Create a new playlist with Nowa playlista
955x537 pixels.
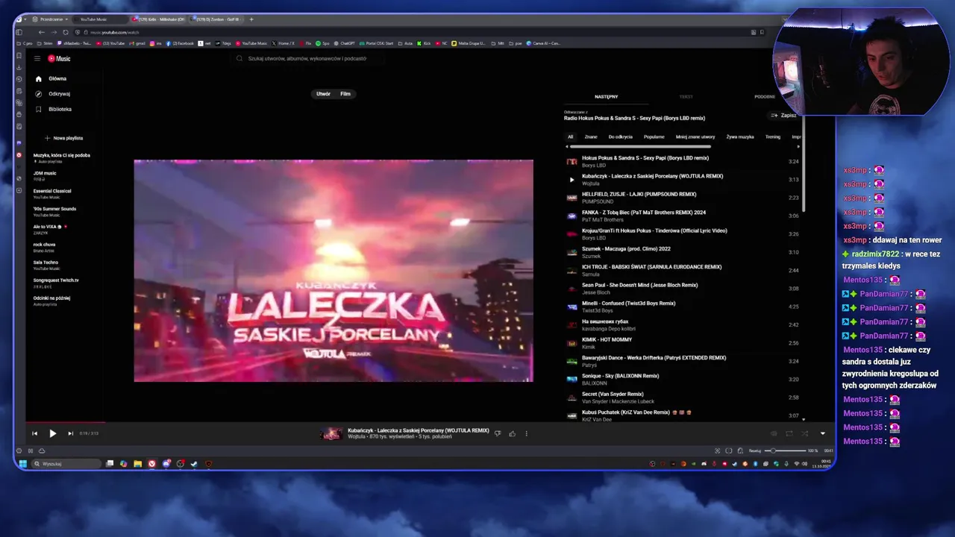pyautogui.click(x=63, y=138)
